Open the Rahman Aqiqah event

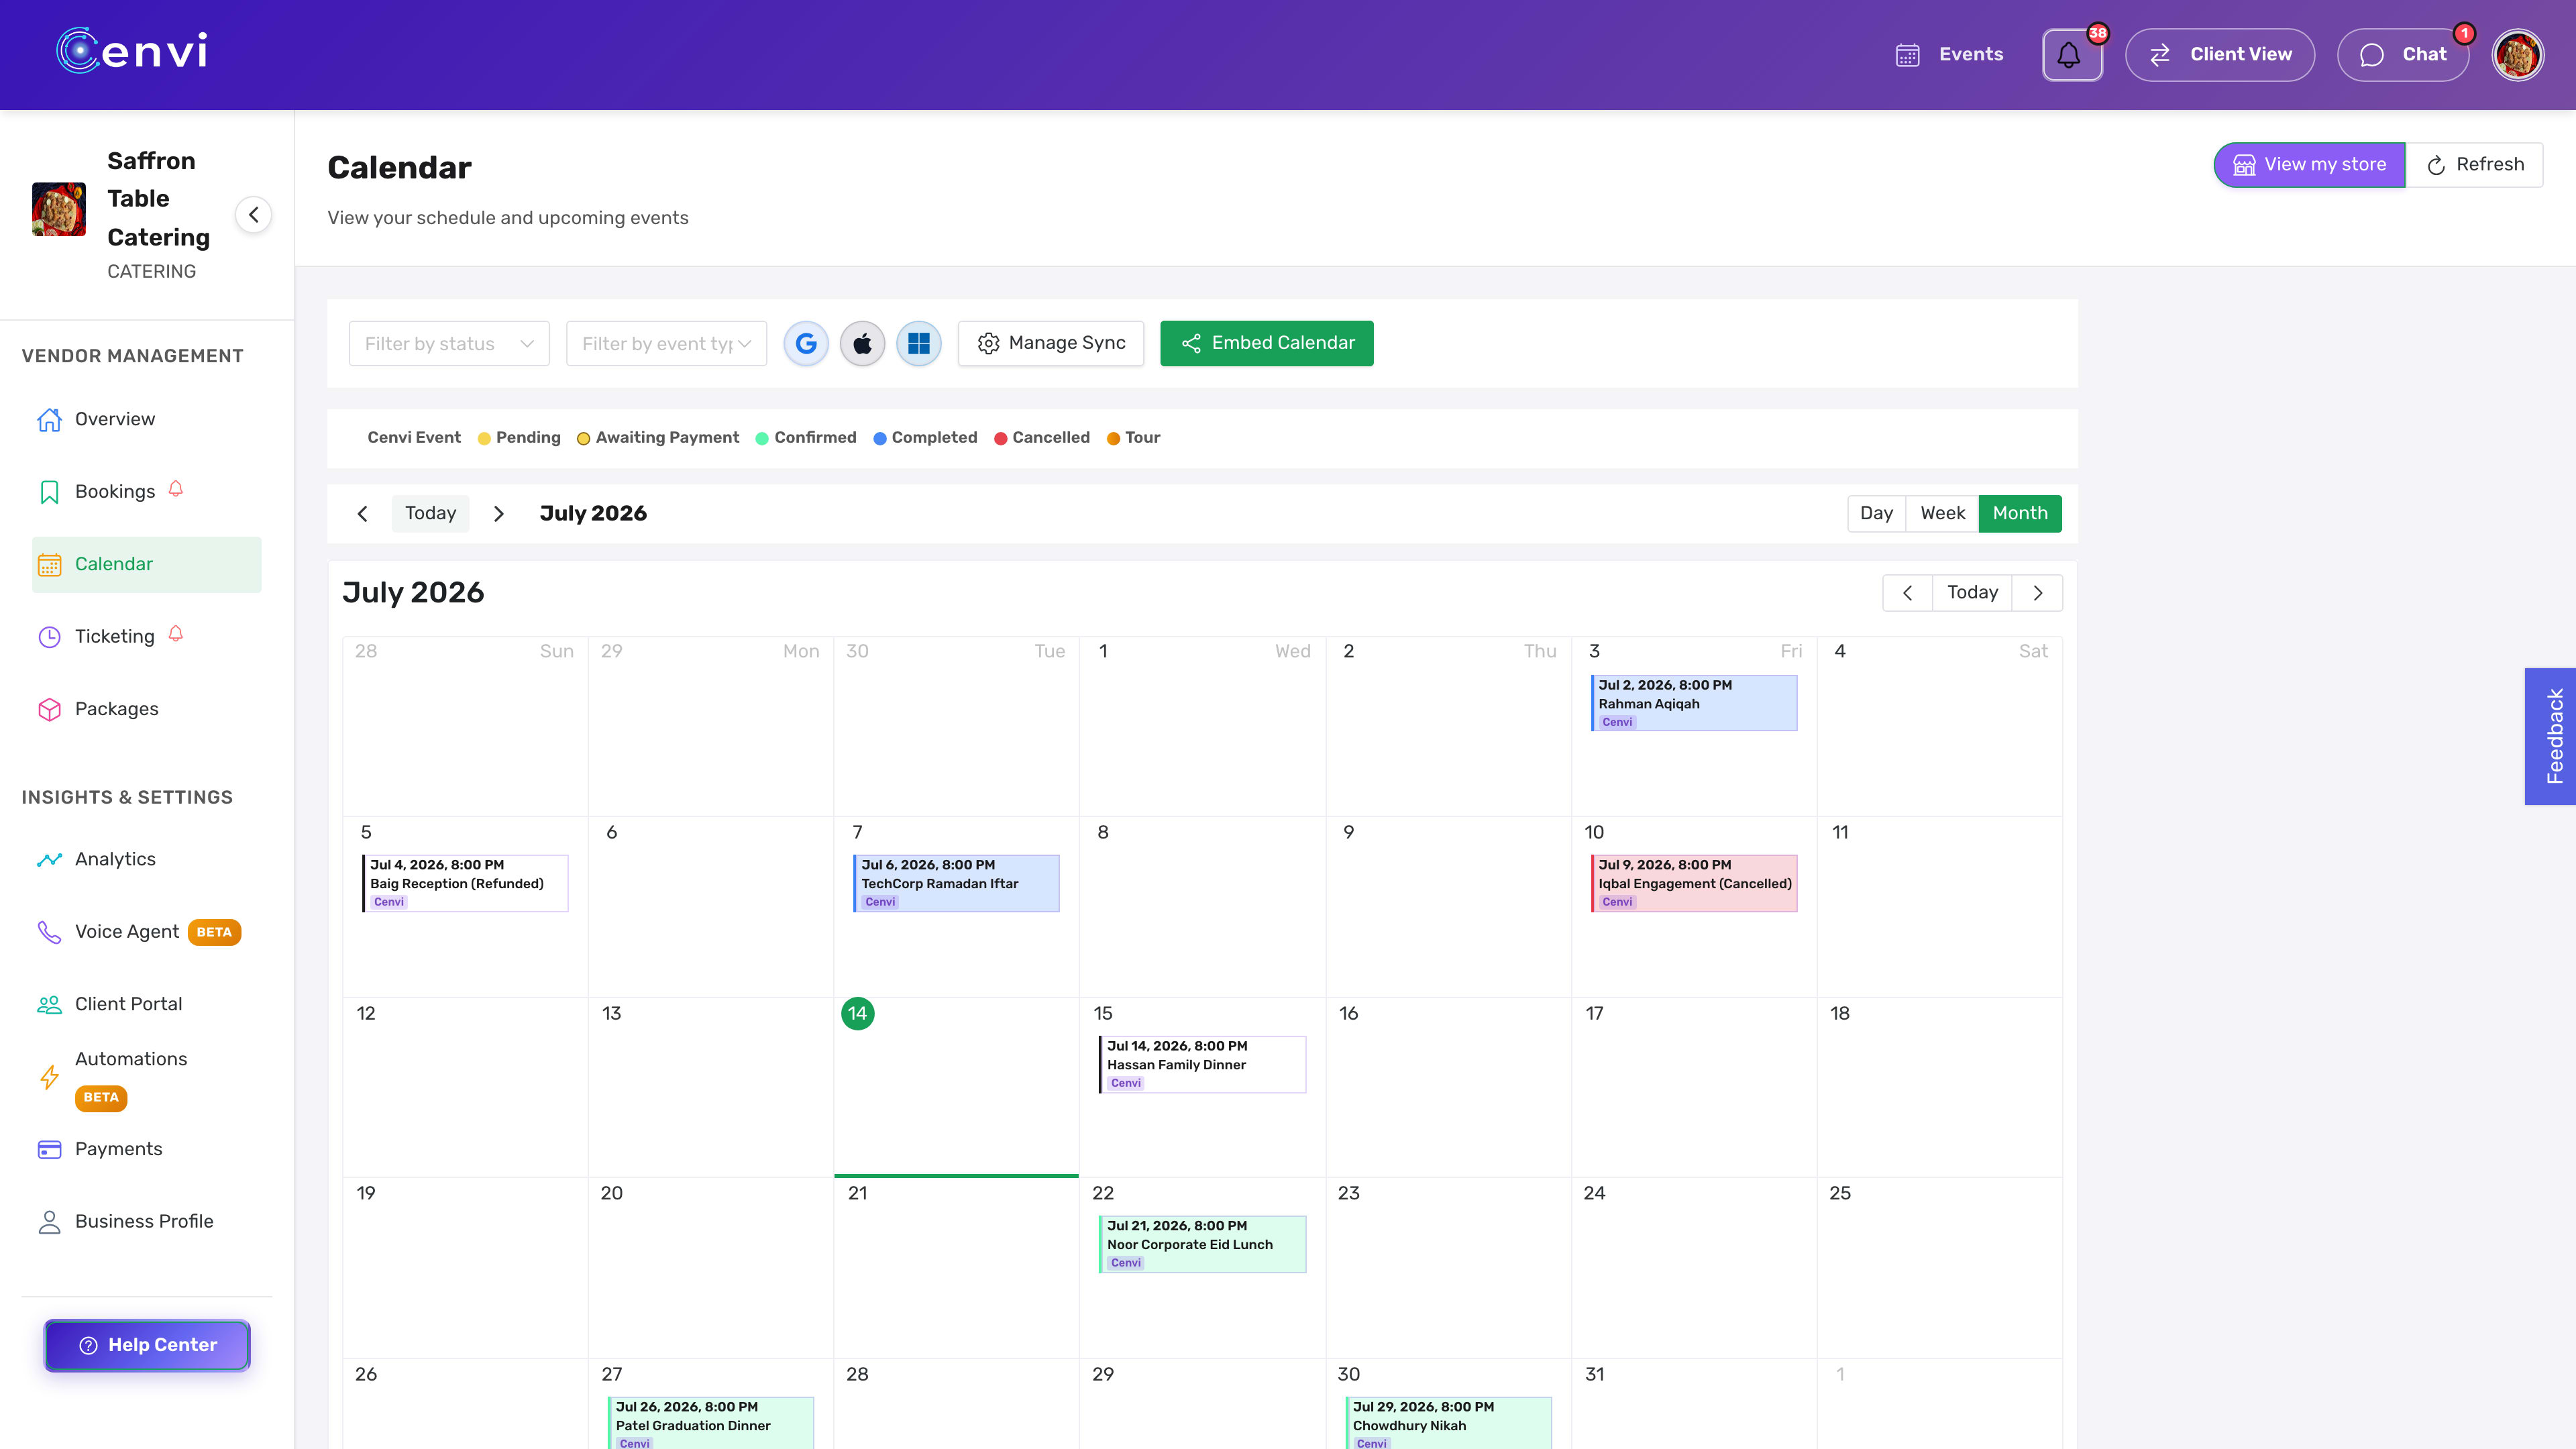(1694, 703)
